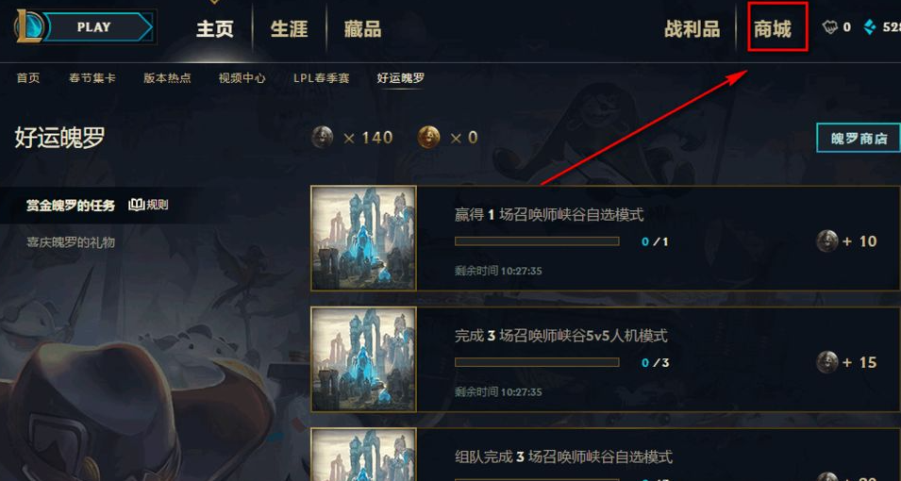
Task: Click the poro token icon beside +15 reward
Action: (827, 362)
